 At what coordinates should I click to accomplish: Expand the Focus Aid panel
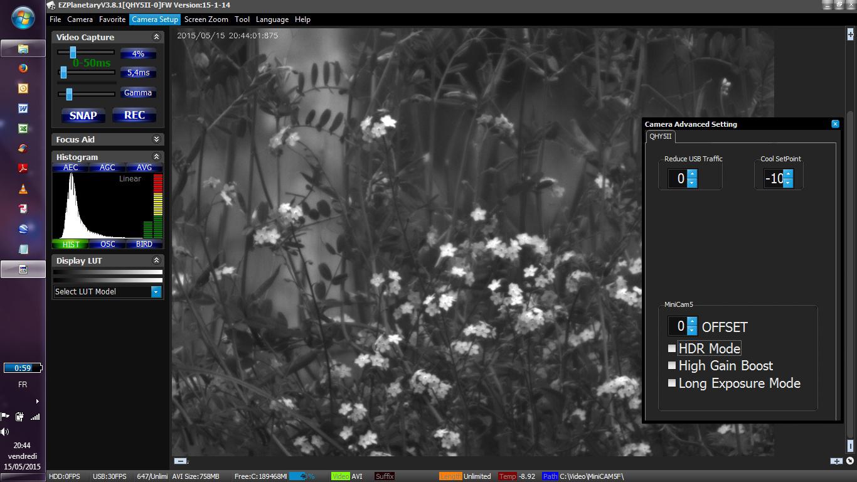[x=156, y=139]
